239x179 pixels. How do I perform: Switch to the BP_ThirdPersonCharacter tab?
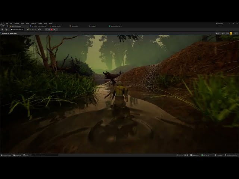pyautogui.click(x=39, y=26)
